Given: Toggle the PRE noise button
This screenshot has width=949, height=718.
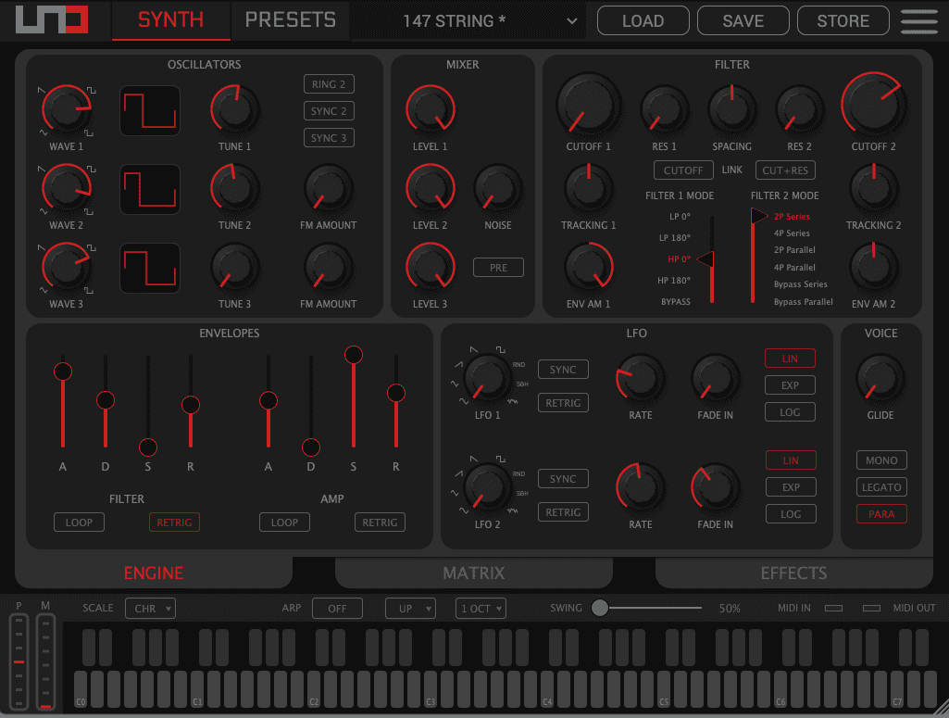Looking at the screenshot, I should click(x=498, y=268).
